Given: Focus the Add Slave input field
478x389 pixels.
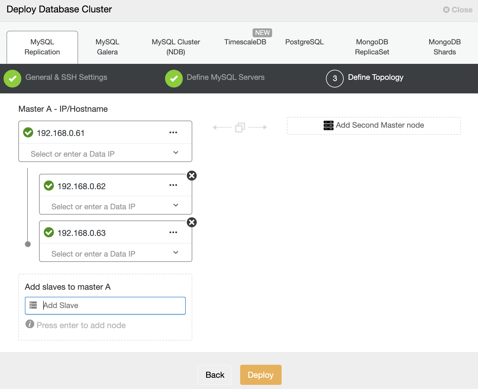Looking at the screenshot, I should [105, 306].
